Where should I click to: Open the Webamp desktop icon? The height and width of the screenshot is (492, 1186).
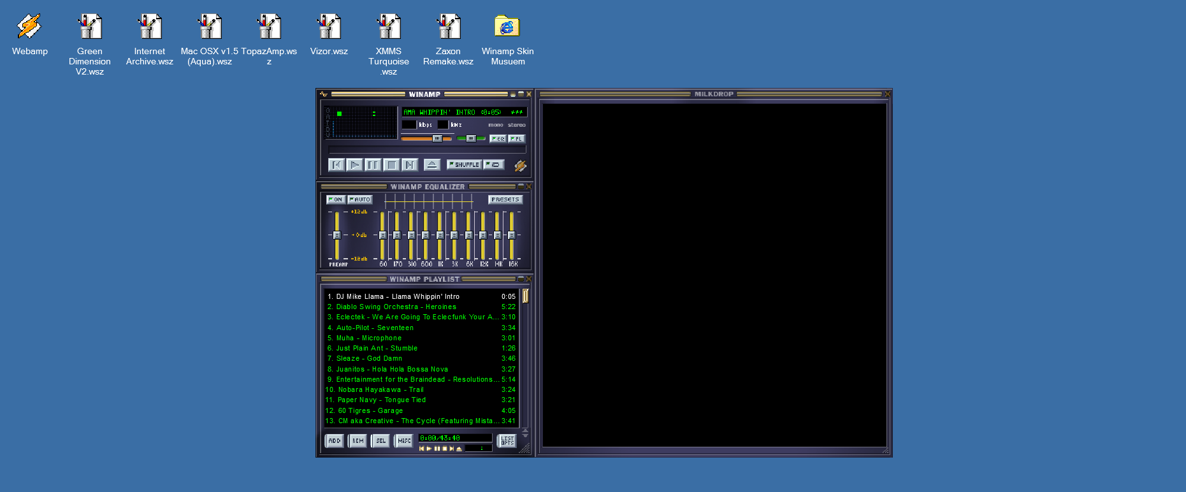[30, 35]
